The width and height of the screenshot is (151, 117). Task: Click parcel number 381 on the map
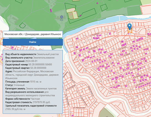click(117, 91)
